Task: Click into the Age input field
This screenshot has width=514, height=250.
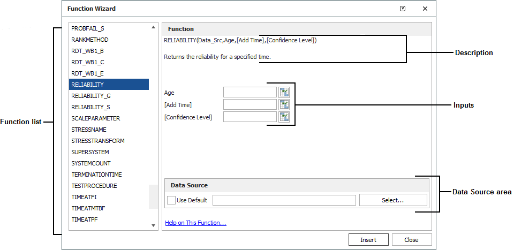Action: [x=250, y=92]
